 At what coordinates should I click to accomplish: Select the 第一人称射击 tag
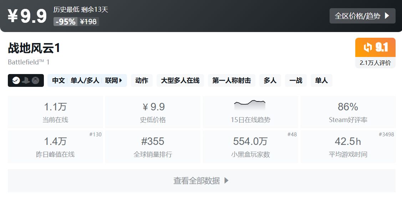point(231,80)
